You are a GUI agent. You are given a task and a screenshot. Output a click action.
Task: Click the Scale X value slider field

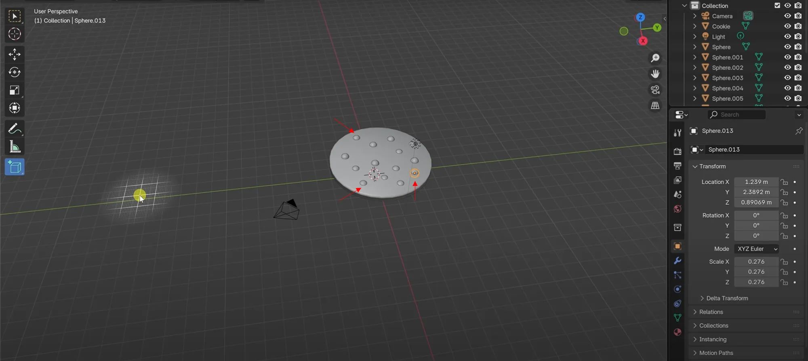(x=756, y=261)
